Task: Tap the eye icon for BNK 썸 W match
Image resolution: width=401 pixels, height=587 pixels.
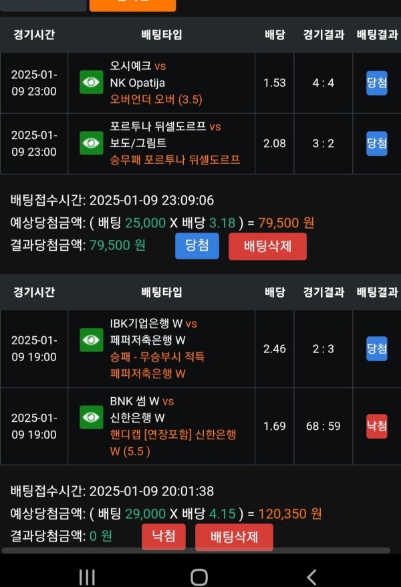Action: pos(92,417)
